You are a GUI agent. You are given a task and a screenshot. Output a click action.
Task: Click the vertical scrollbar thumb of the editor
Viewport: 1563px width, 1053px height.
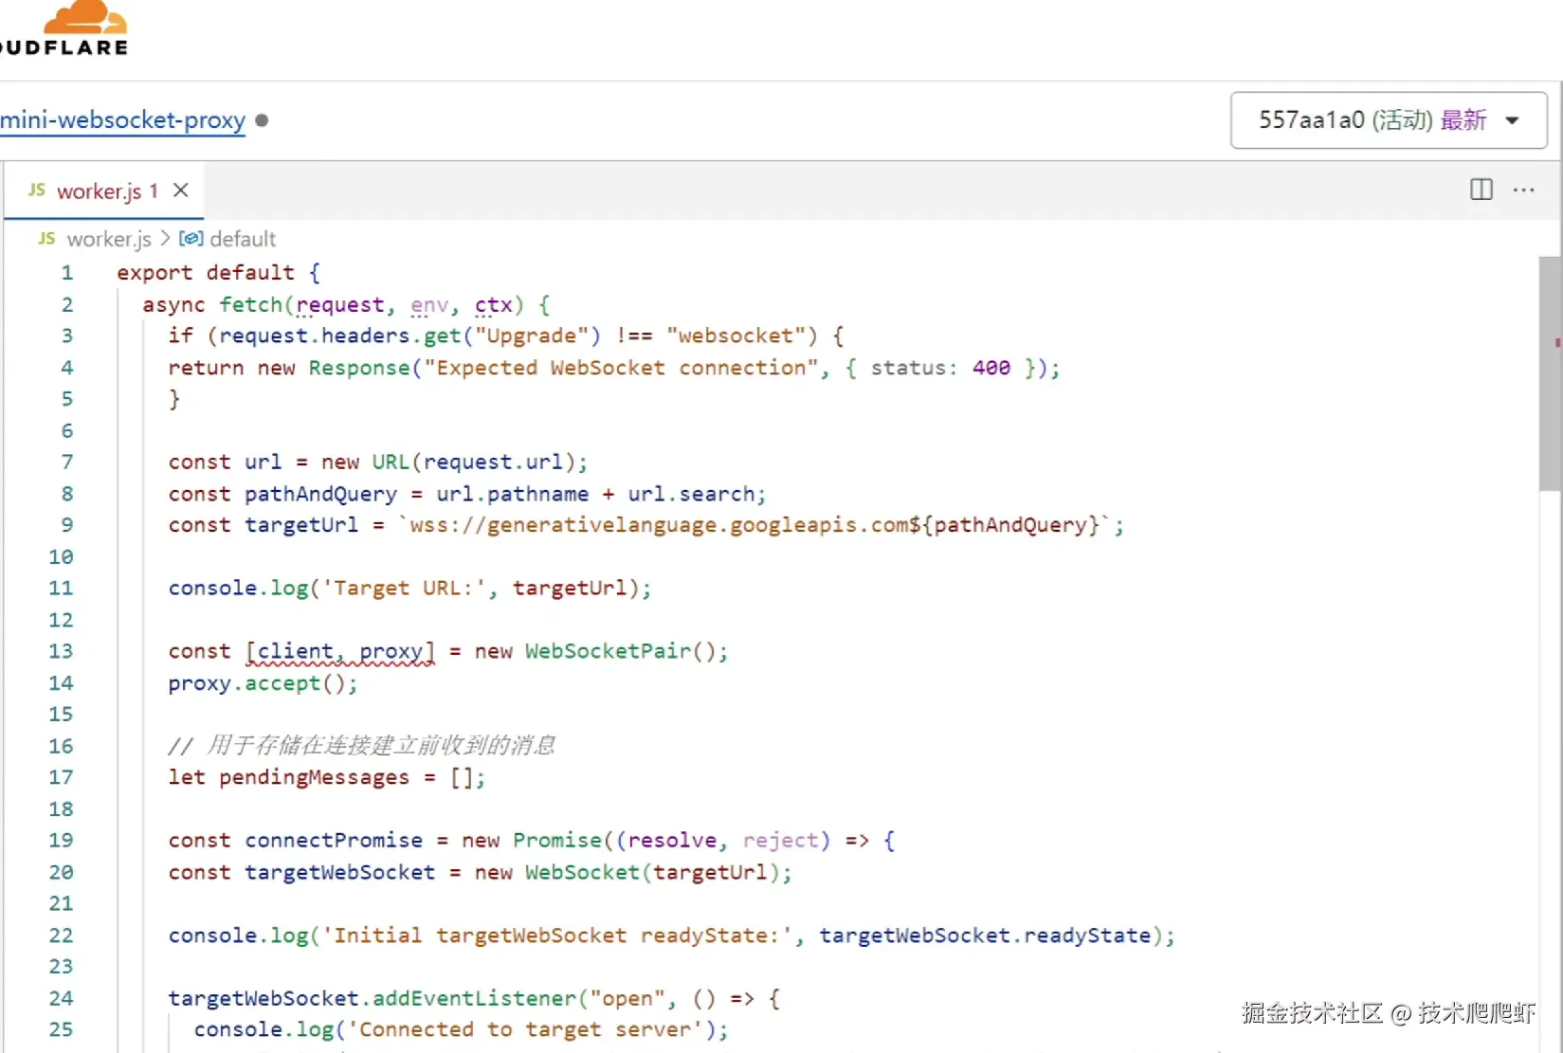tap(1549, 373)
